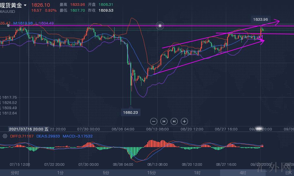
Task: Switch to the 分时 timeframe tab
Action: tap(15, 173)
